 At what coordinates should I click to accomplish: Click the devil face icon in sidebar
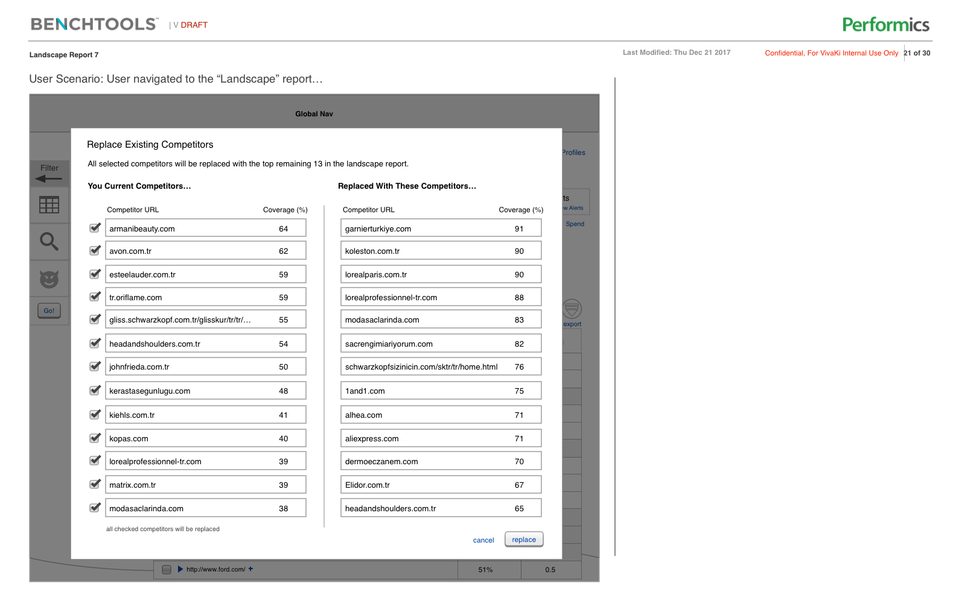tap(49, 279)
